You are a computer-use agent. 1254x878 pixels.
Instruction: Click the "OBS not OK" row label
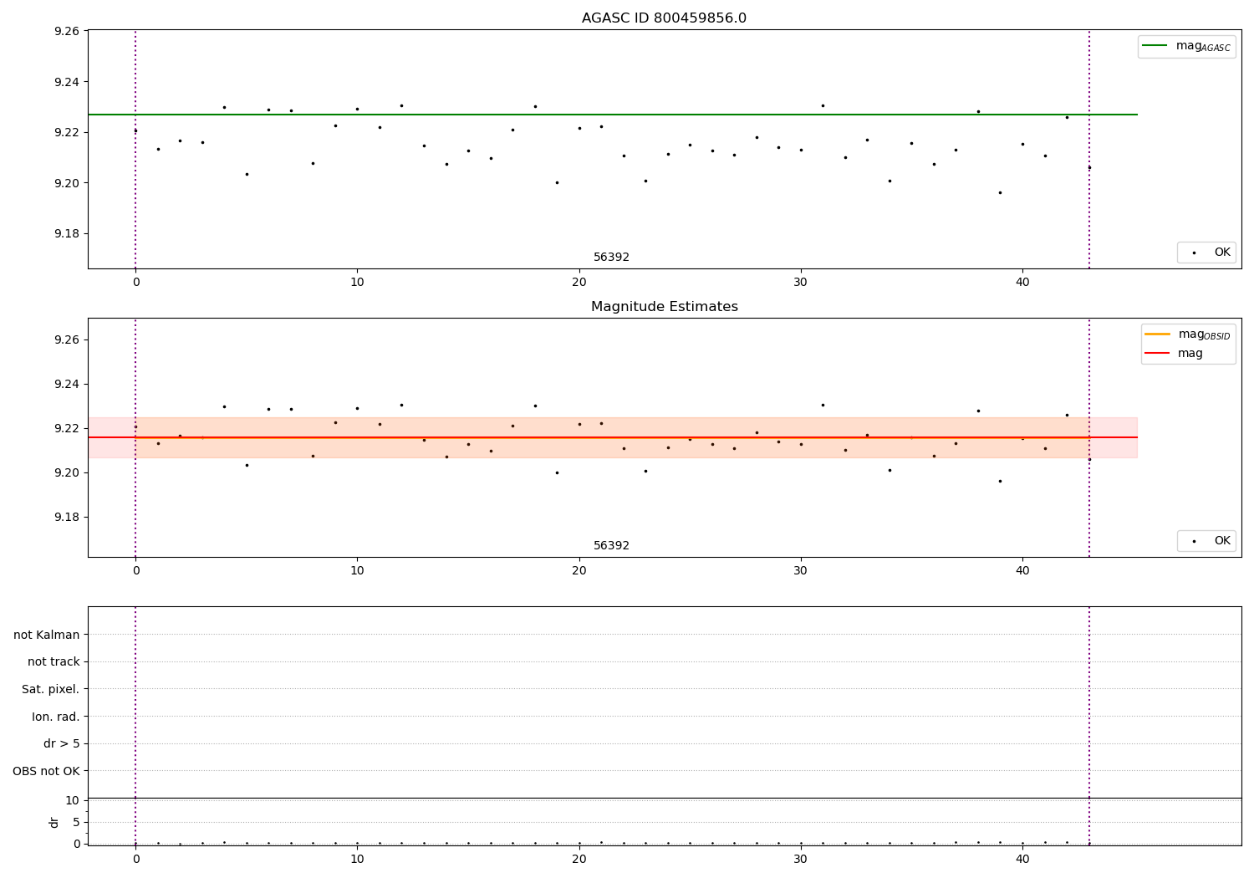[47, 771]
